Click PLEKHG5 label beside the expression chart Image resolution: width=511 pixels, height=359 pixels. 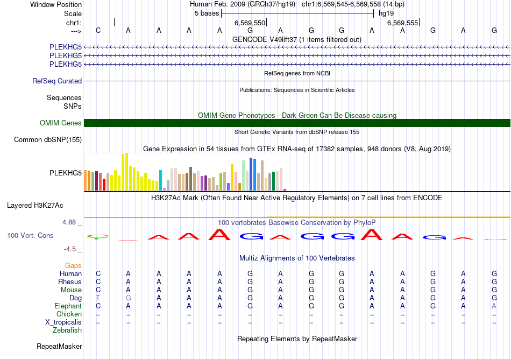coord(66,173)
